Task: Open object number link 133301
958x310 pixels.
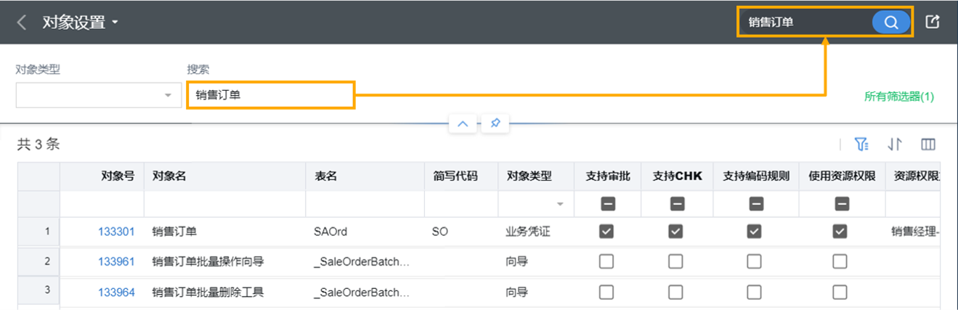Action: pos(116,232)
